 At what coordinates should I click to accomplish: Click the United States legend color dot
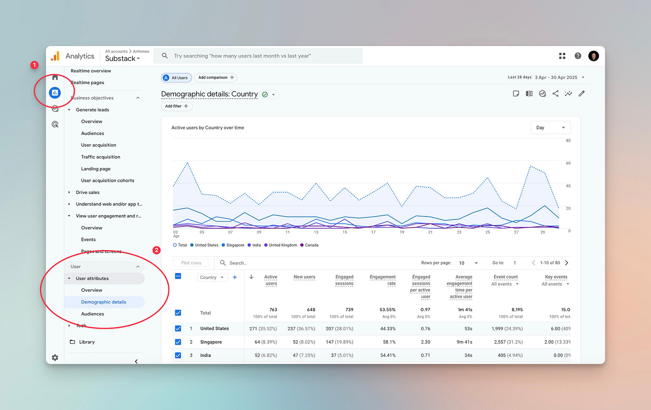[192, 245]
